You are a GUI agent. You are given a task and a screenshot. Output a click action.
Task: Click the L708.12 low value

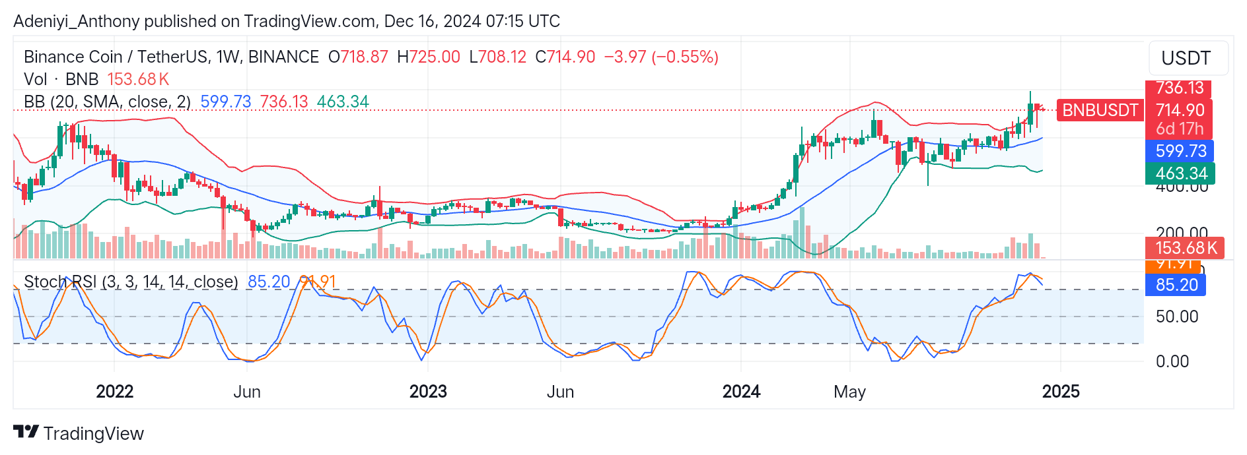coord(497,57)
